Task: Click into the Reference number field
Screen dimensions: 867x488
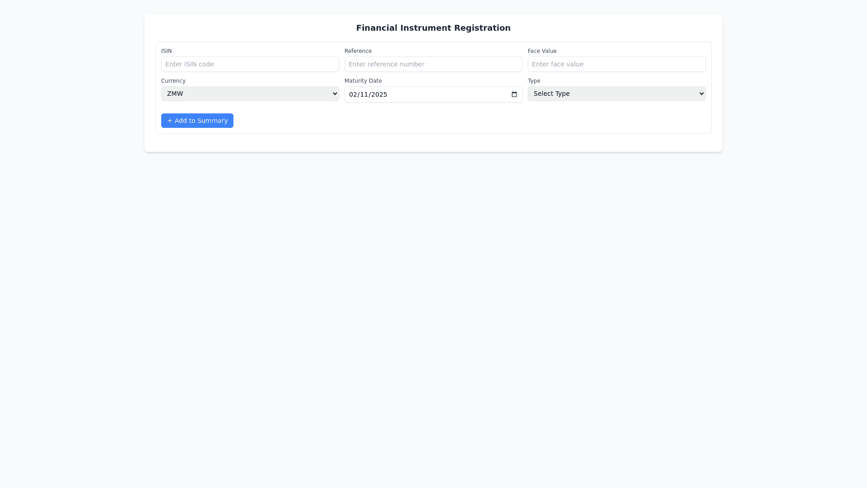Action: [x=433, y=64]
